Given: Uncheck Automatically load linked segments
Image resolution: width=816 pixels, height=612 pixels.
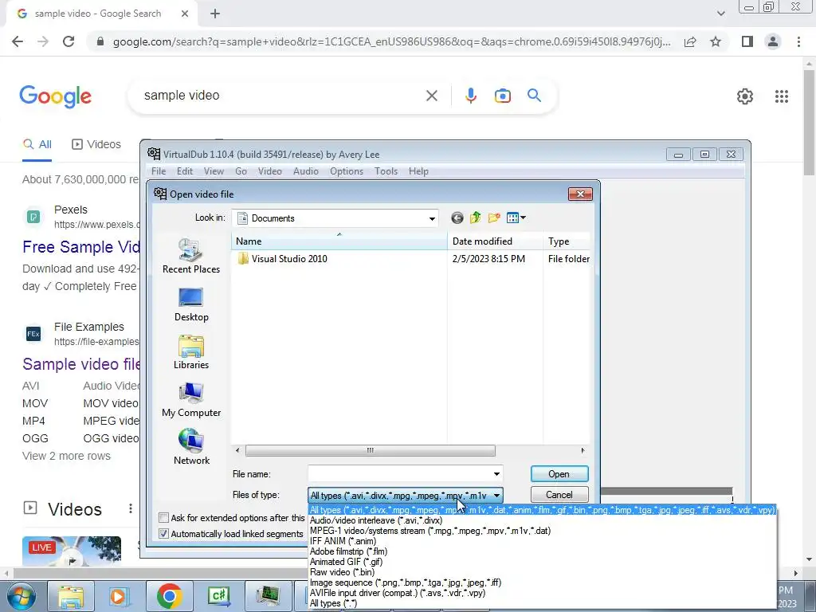Looking at the screenshot, I should [163, 534].
